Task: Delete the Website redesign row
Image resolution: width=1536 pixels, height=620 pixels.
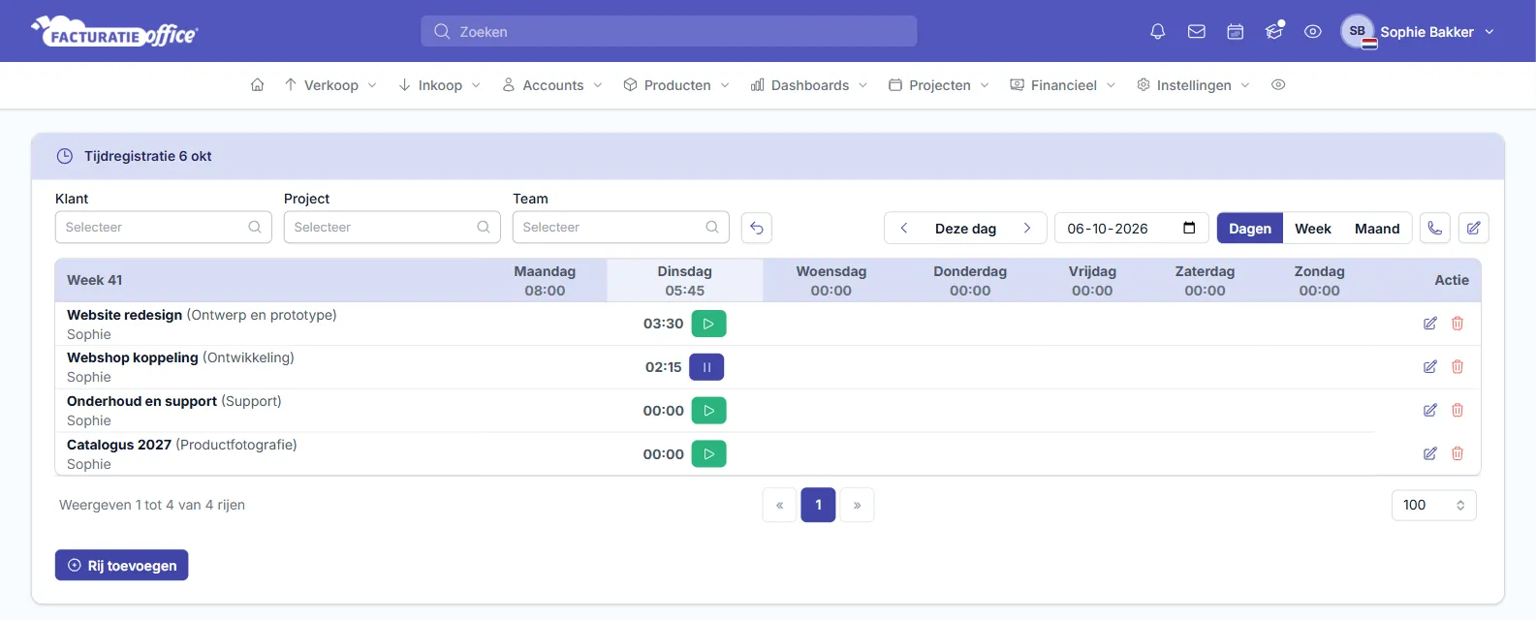Action: tap(1458, 324)
